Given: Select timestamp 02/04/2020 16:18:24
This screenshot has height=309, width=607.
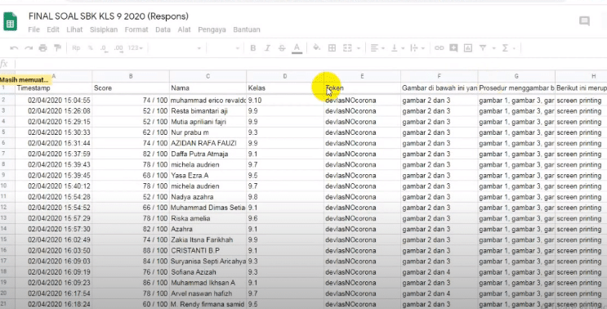Looking at the screenshot, I should [x=53, y=304].
